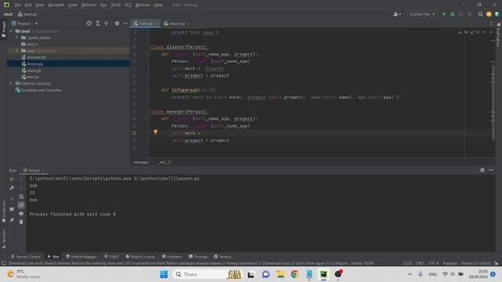Hide the Project panel with minus icon
The width and height of the screenshot is (502, 282).
coord(125,23)
